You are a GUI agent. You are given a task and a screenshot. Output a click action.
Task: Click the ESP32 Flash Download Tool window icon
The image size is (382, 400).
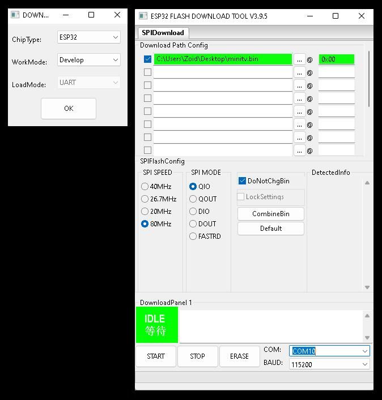(x=143, y=16)
